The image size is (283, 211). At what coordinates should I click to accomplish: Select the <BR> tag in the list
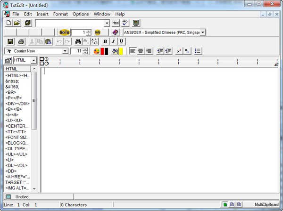pyautogui.click(x=10, y=92)
